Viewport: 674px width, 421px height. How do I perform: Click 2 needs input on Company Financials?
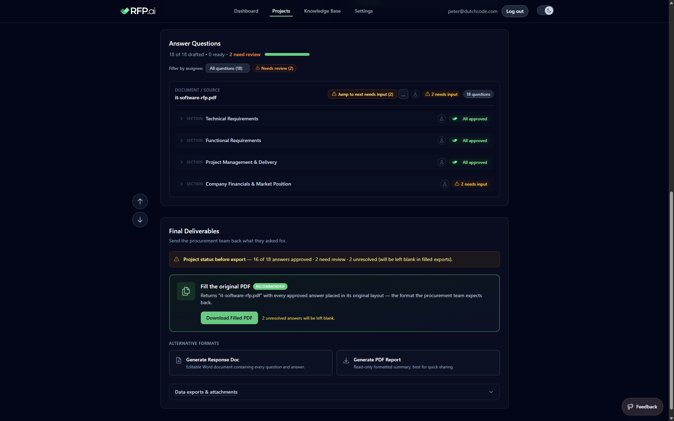pyautogui.click(x=471, y=184)
